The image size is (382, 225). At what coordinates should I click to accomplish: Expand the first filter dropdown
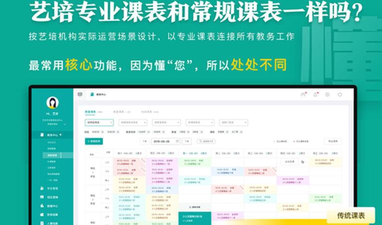(99, 122)
